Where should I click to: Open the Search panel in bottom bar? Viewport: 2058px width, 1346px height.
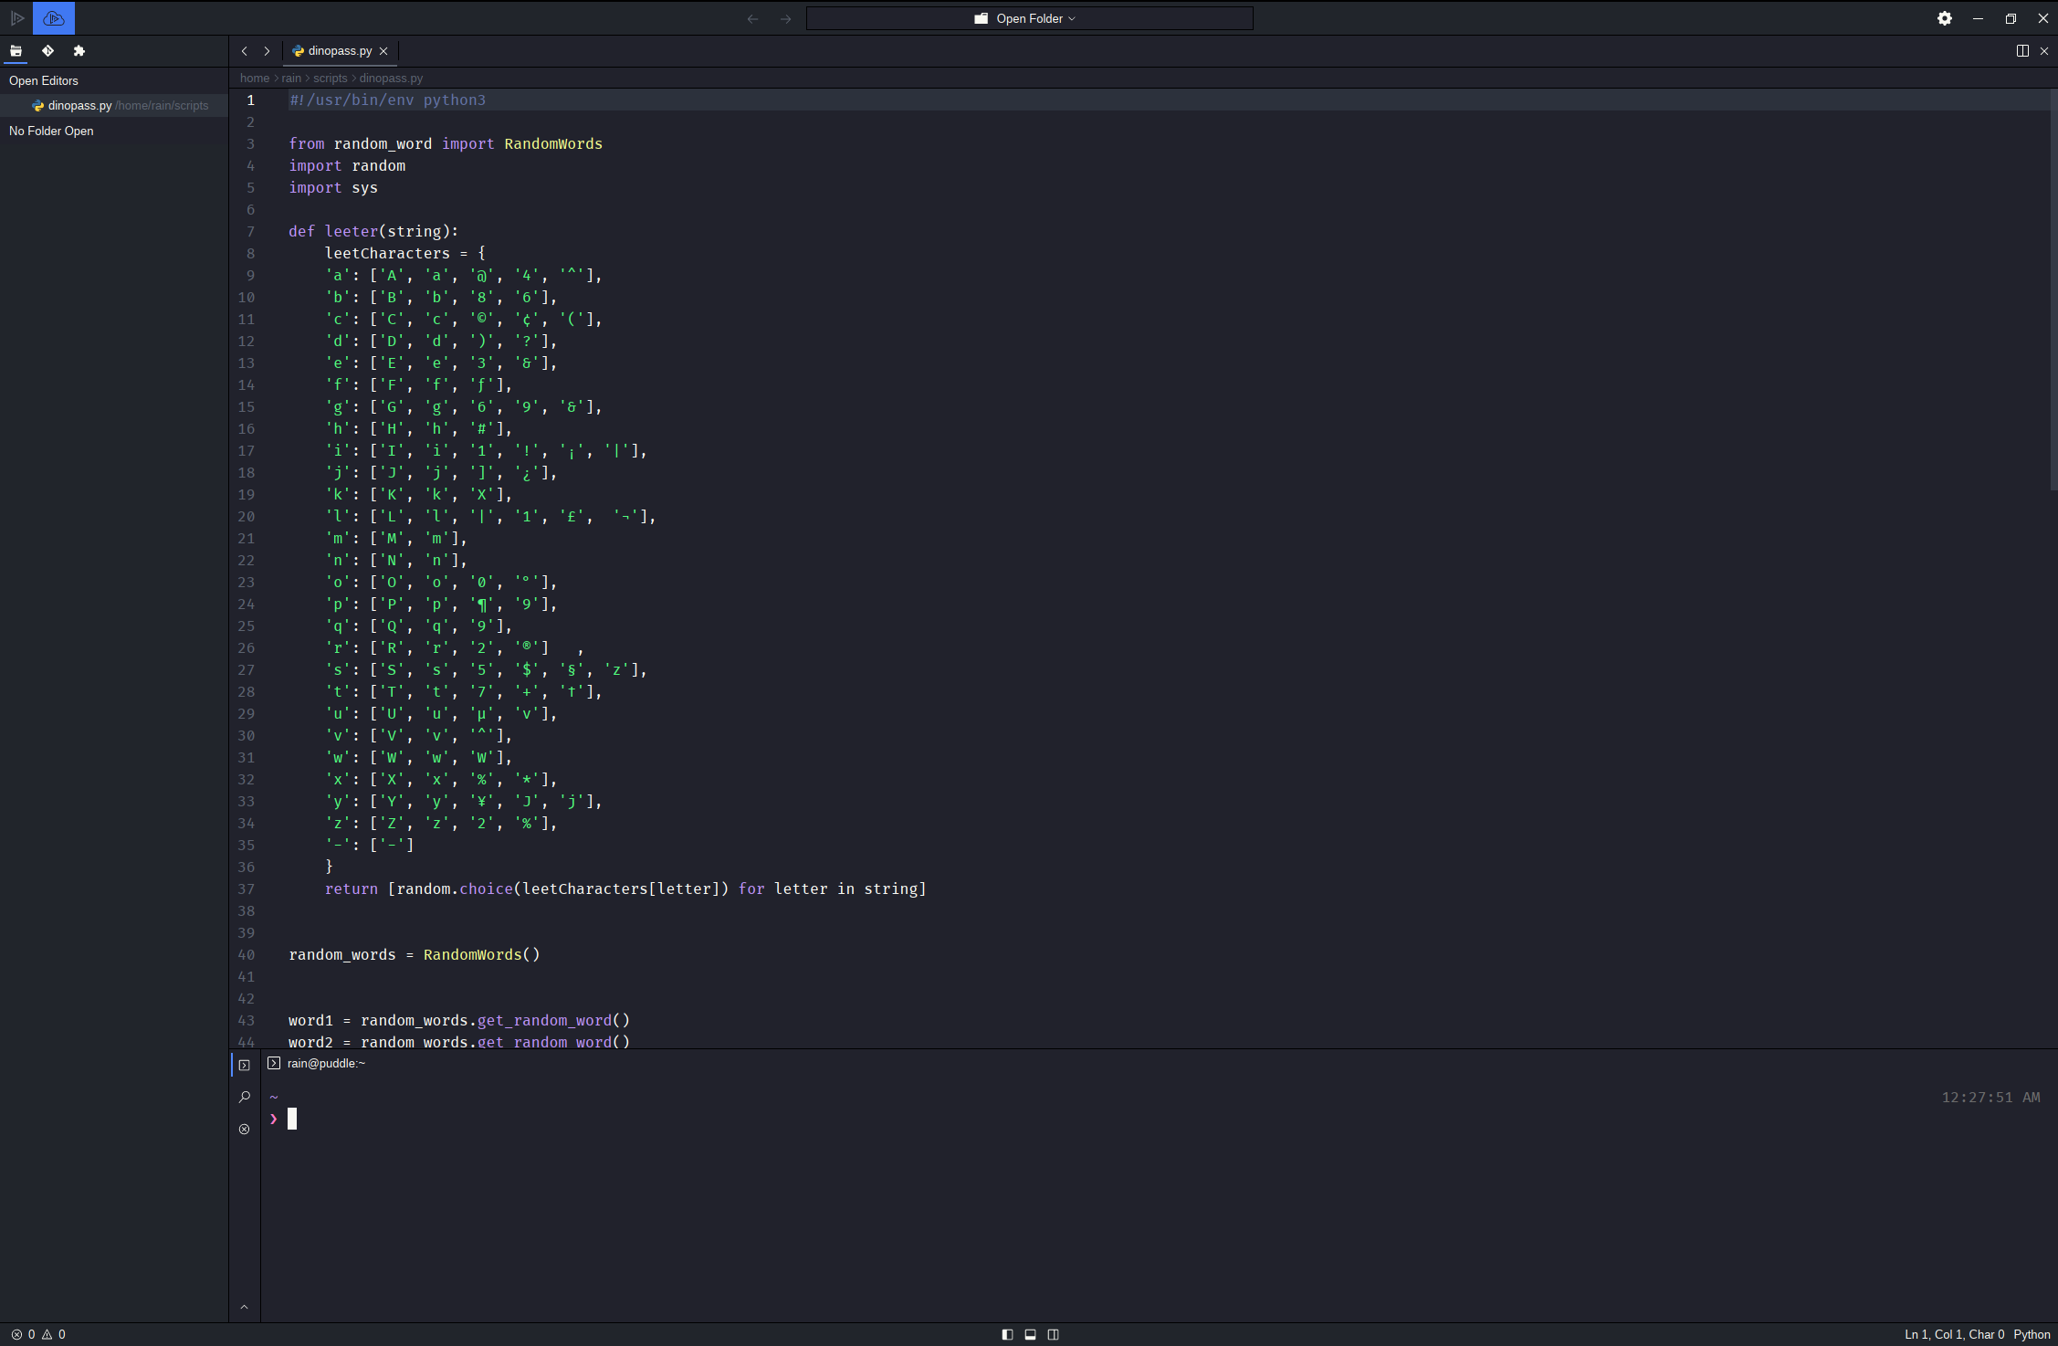point(245,1097)
